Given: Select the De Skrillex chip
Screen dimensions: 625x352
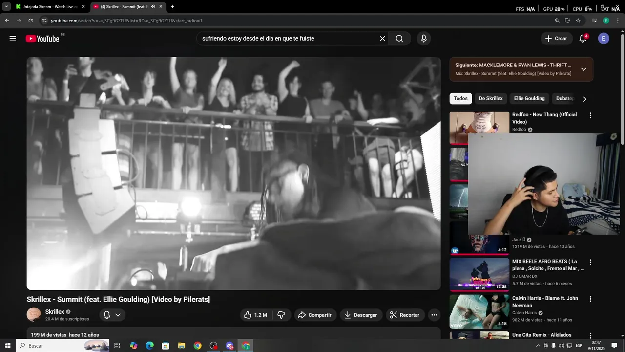Looking at the screenshot, I should pyautogui.click(x=491, y=98).
